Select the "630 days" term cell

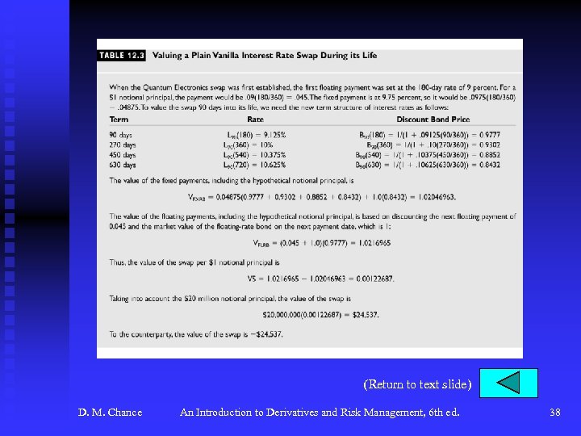(123, 165)
